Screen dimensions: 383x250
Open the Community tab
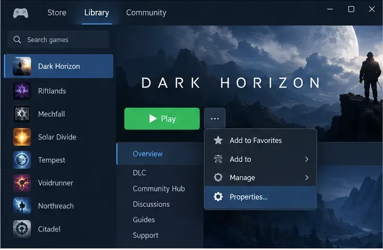coord(146,12)
